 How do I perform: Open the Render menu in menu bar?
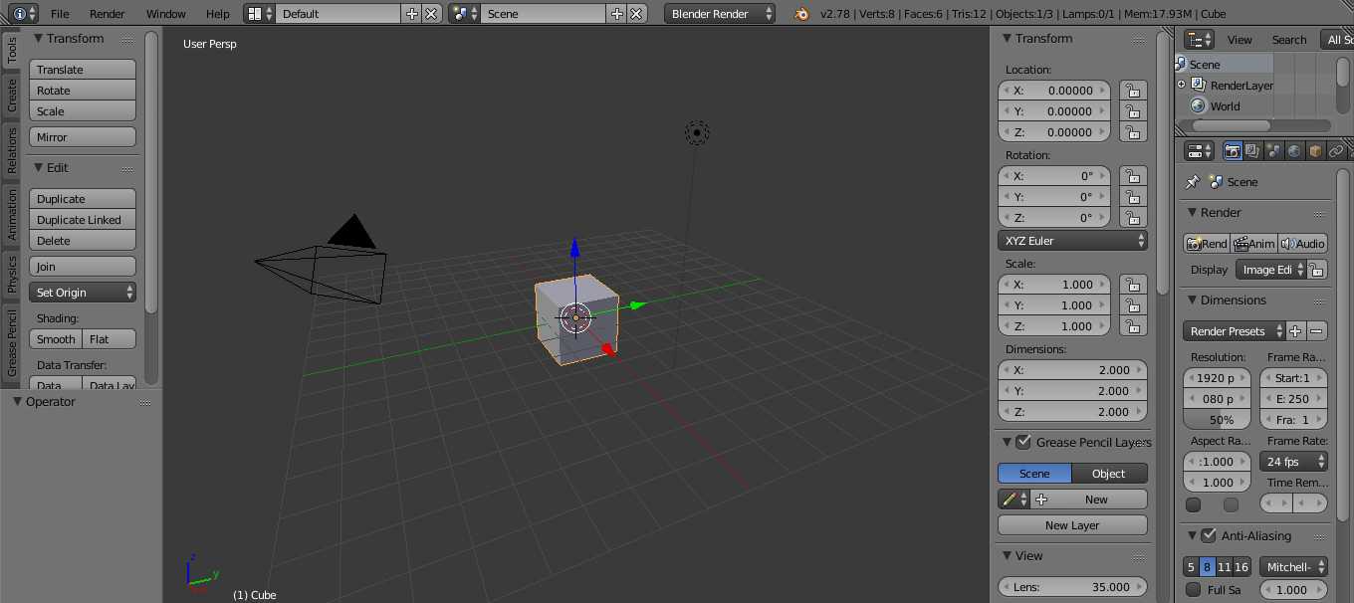click(108, 14)
